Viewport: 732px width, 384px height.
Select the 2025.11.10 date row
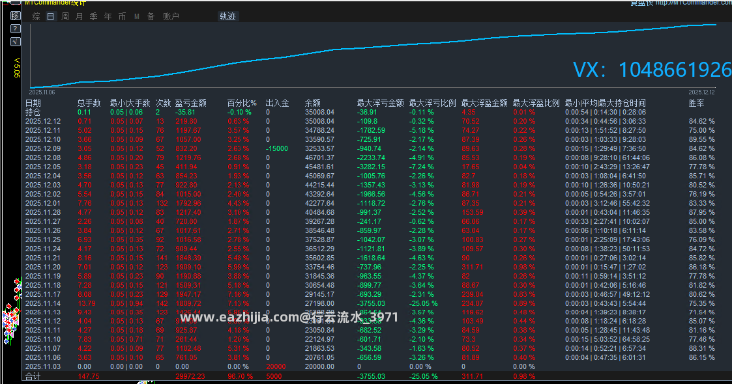pyautogui.click(x=43, y=340)
